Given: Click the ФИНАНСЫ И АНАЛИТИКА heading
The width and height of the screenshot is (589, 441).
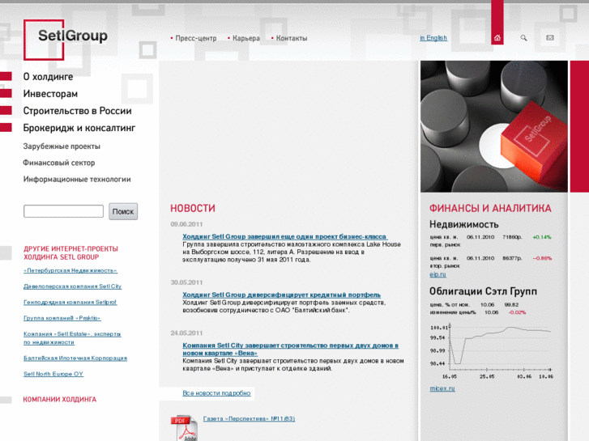Looking at the screenshot, I should [490, 208].
